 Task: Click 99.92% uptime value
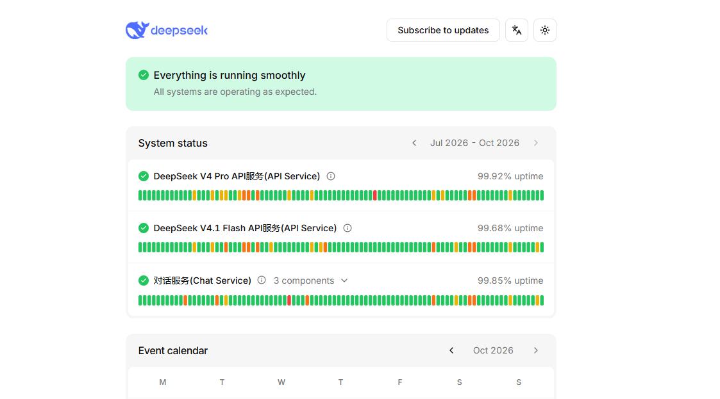point(510,176)
